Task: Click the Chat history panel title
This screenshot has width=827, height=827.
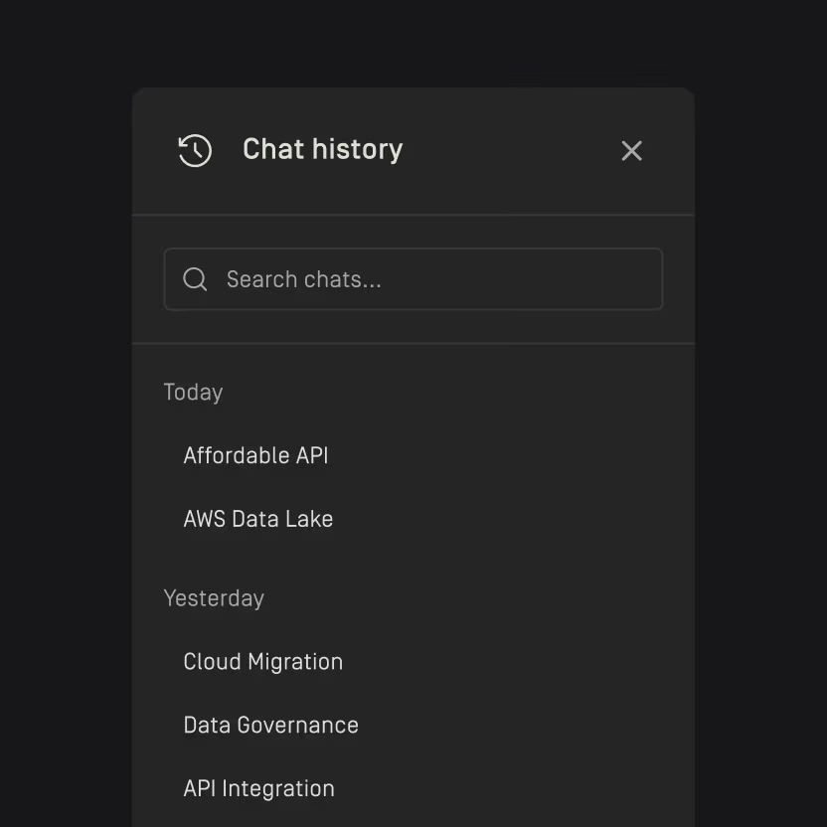Action: pos(322,149)
